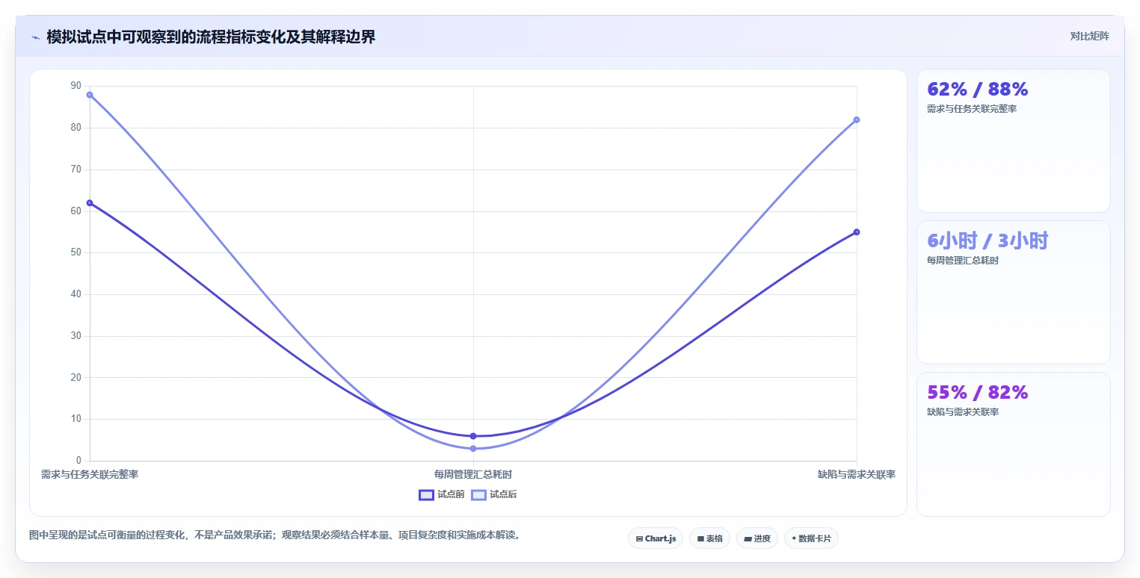This screenshot has width=1140, height=578.
Task: Click the 试点前 point at 每周管理汇总耗时
Action: tap(473, 436)
